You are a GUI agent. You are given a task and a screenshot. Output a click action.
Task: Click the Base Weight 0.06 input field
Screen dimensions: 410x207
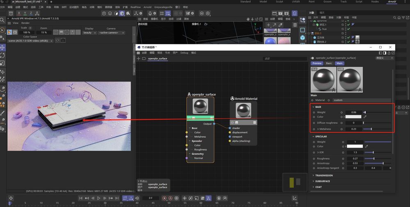pos(353,112)
